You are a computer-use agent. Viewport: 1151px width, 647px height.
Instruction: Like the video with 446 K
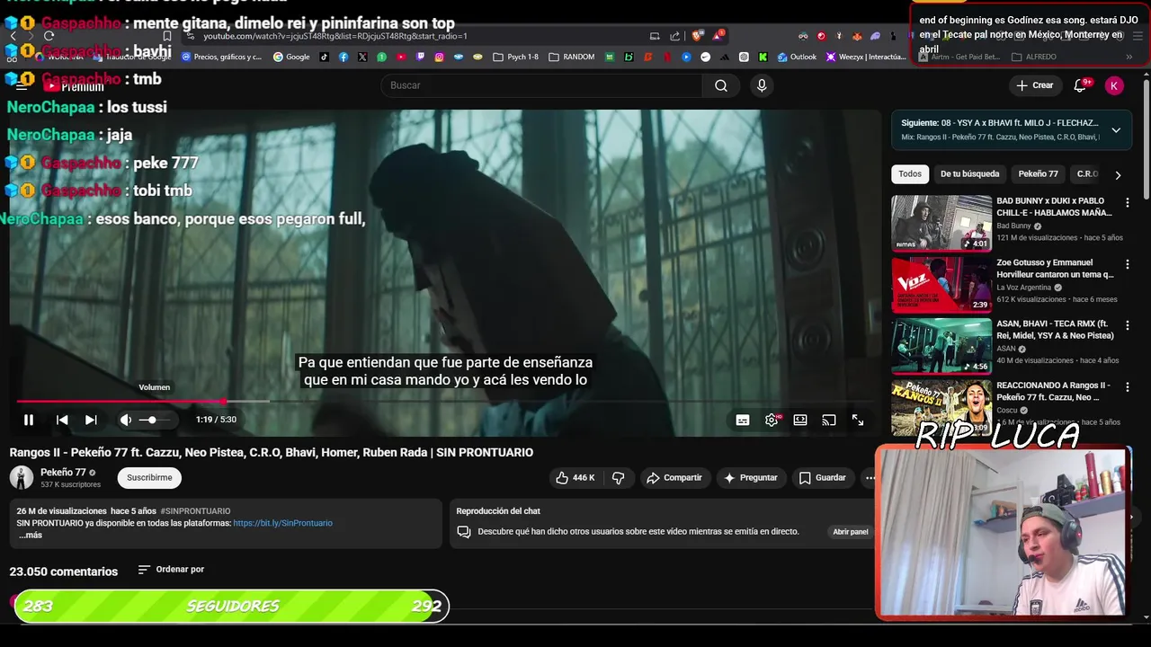(575, 478)
